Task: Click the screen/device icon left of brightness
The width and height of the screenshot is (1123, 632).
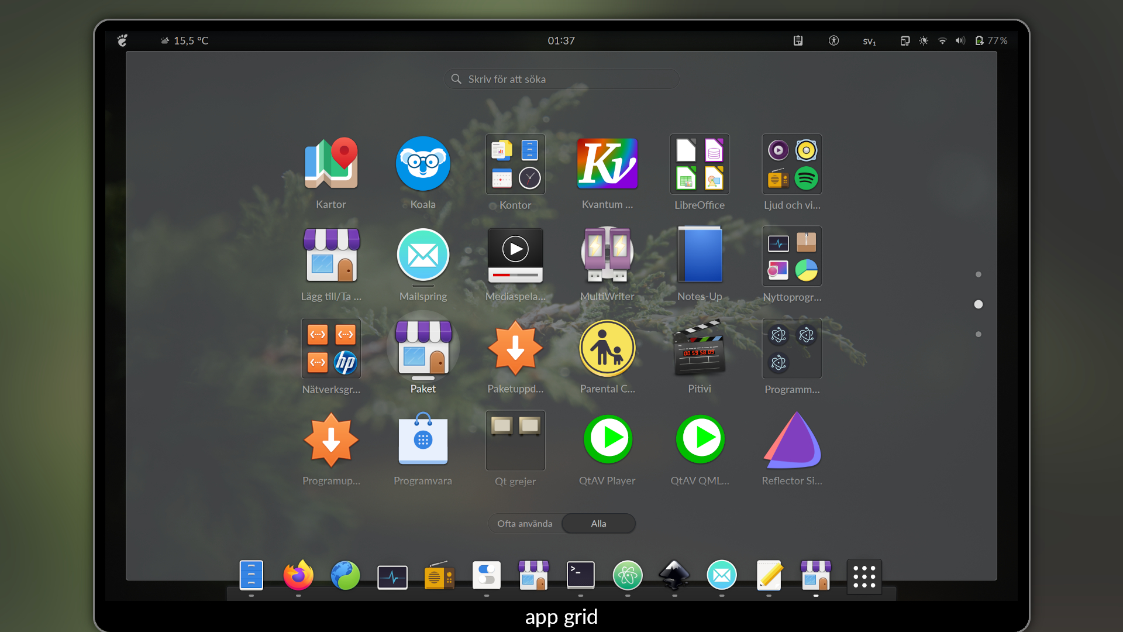Action: tap(905, 40)
